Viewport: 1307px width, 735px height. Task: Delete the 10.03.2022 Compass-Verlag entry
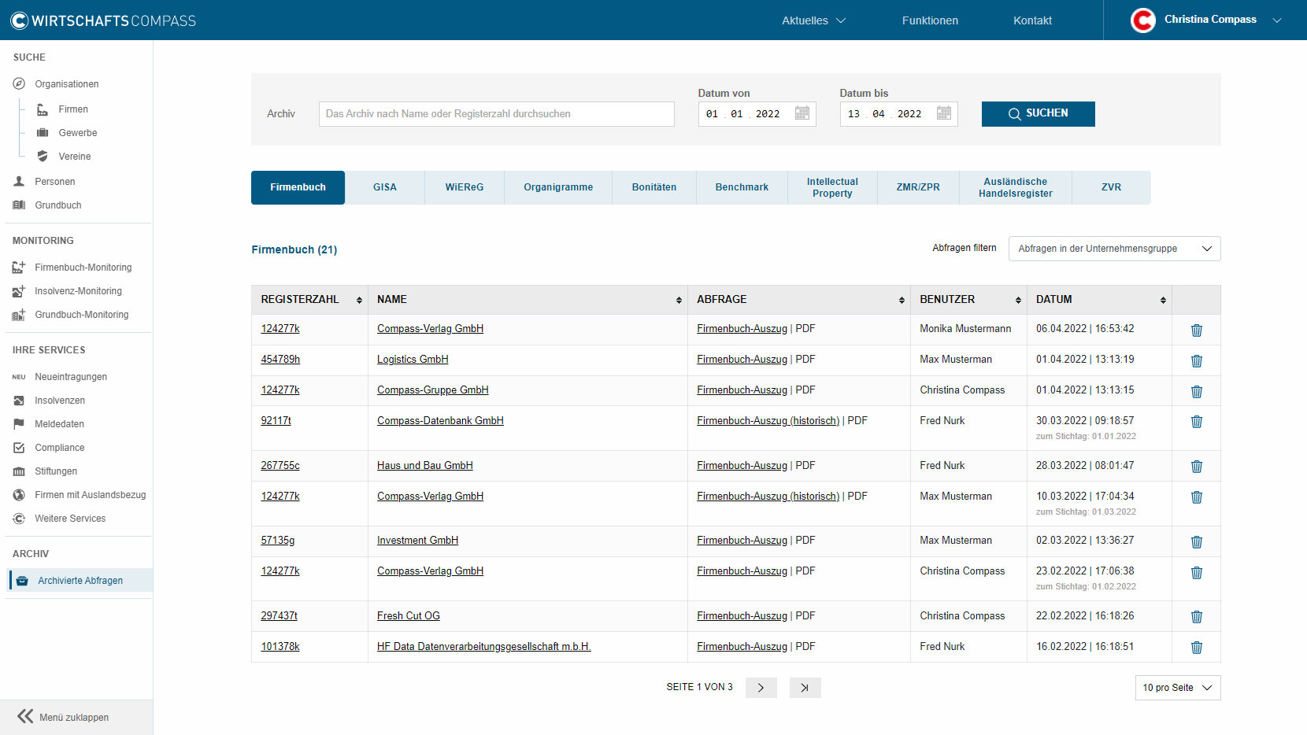[1196, 497]
